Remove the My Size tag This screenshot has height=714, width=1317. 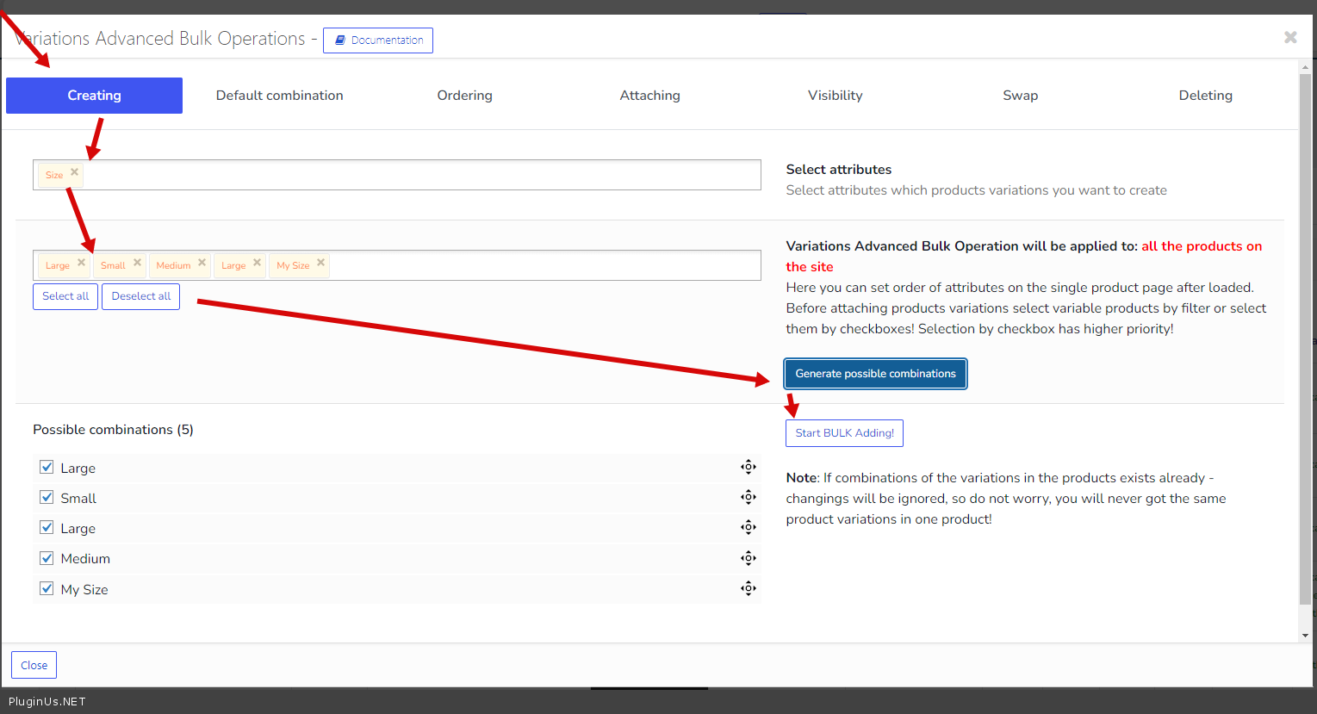(x=320, y=263)
